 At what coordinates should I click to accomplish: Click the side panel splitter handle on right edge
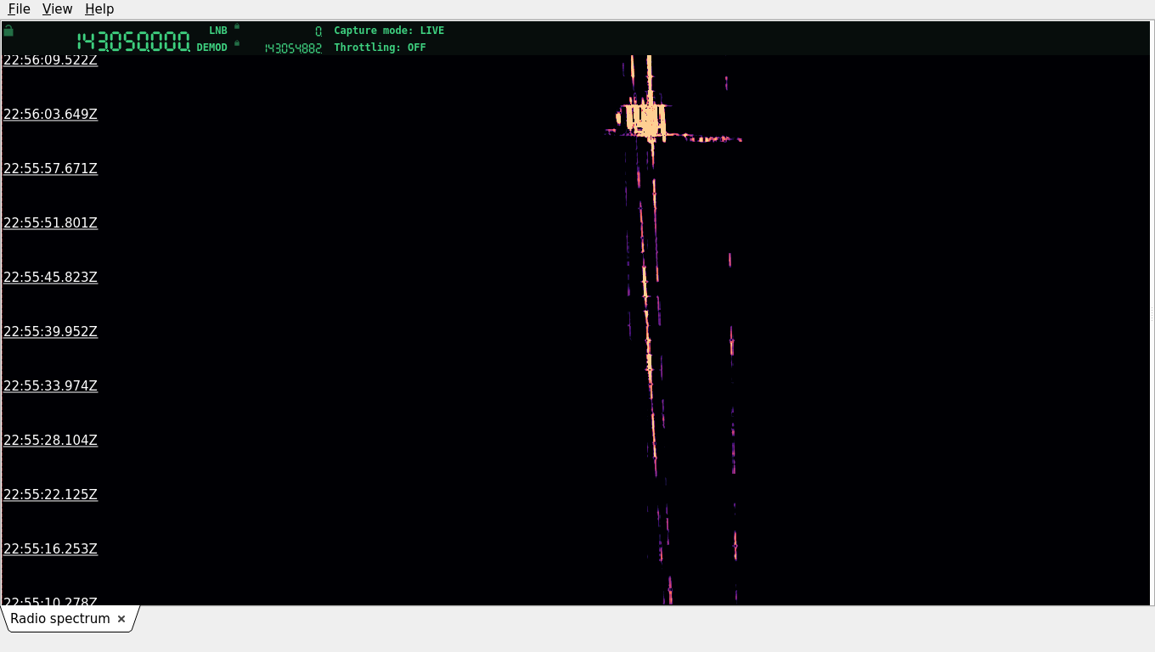point(1152,314)
